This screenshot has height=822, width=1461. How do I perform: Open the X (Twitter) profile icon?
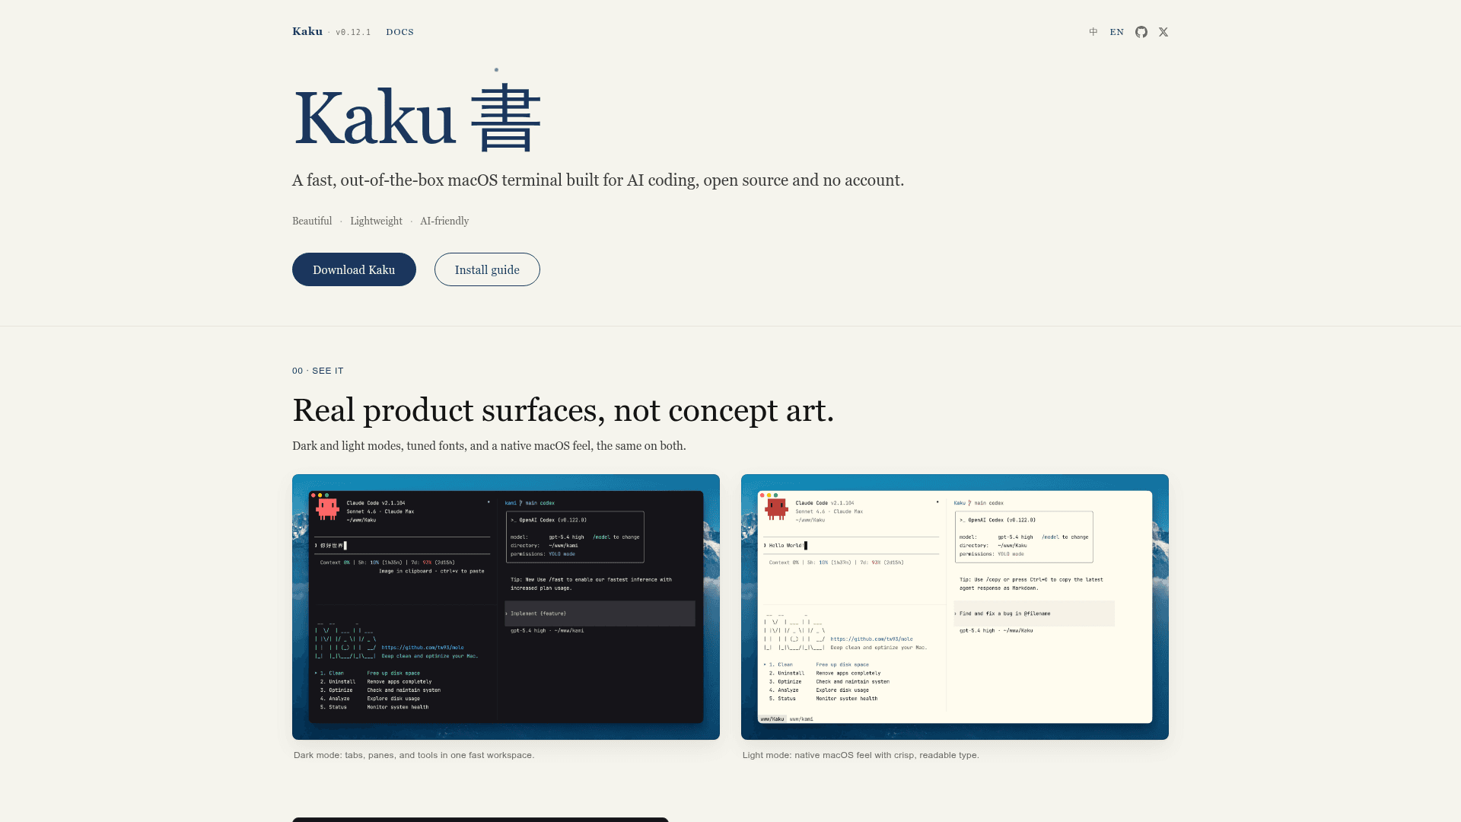coord(1163,32)
